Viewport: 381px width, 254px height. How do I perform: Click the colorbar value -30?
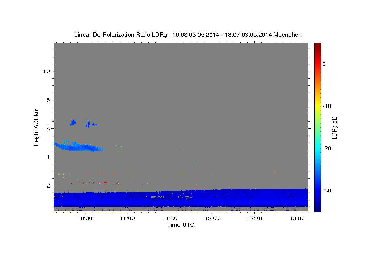327,190
